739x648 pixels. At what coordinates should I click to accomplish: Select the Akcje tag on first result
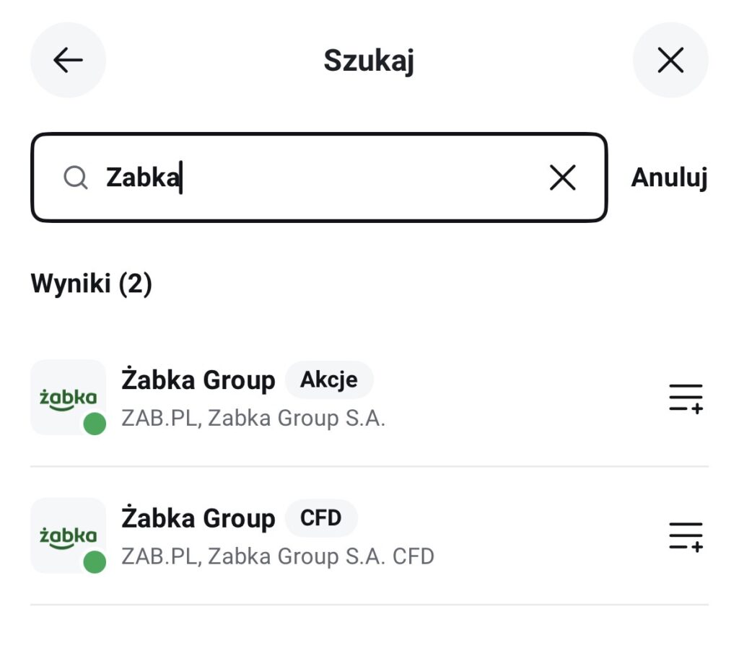click(329, 380)
